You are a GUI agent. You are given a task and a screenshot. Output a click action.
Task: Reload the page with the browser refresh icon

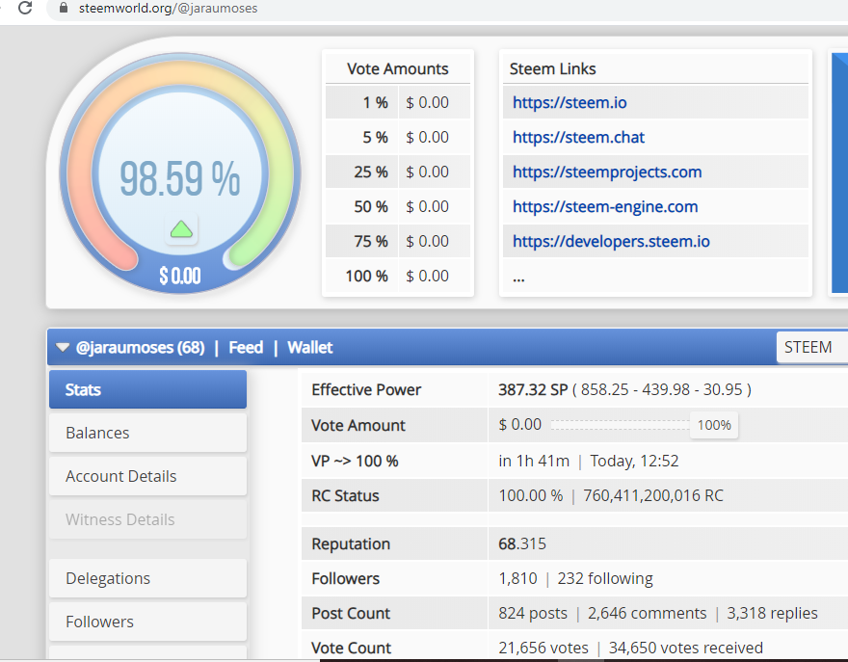[x=25, y=8]
